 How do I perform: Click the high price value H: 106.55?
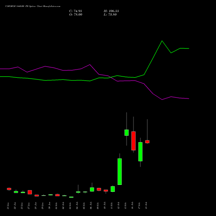coord(111,11)
